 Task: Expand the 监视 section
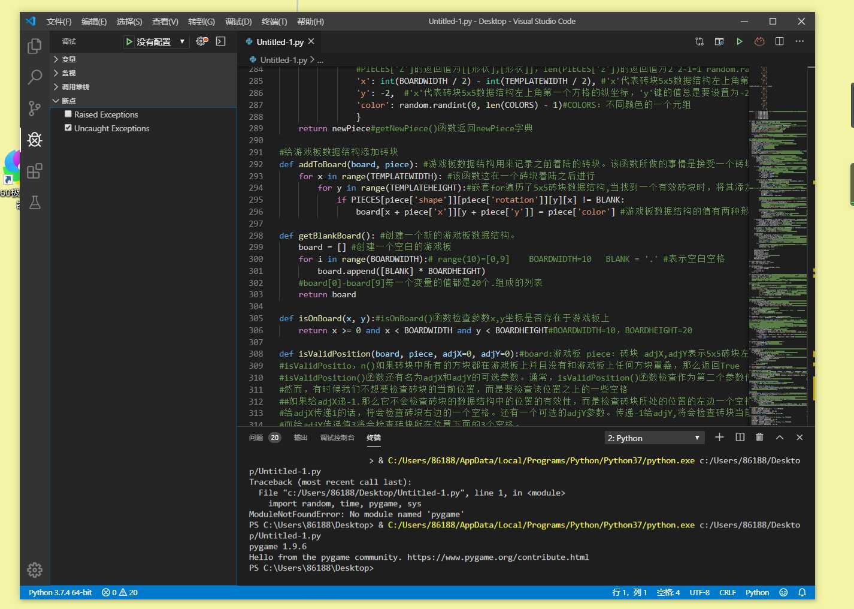tap(144, 73)
